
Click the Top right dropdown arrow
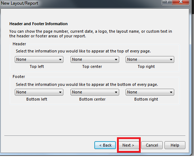coord(171,60)
